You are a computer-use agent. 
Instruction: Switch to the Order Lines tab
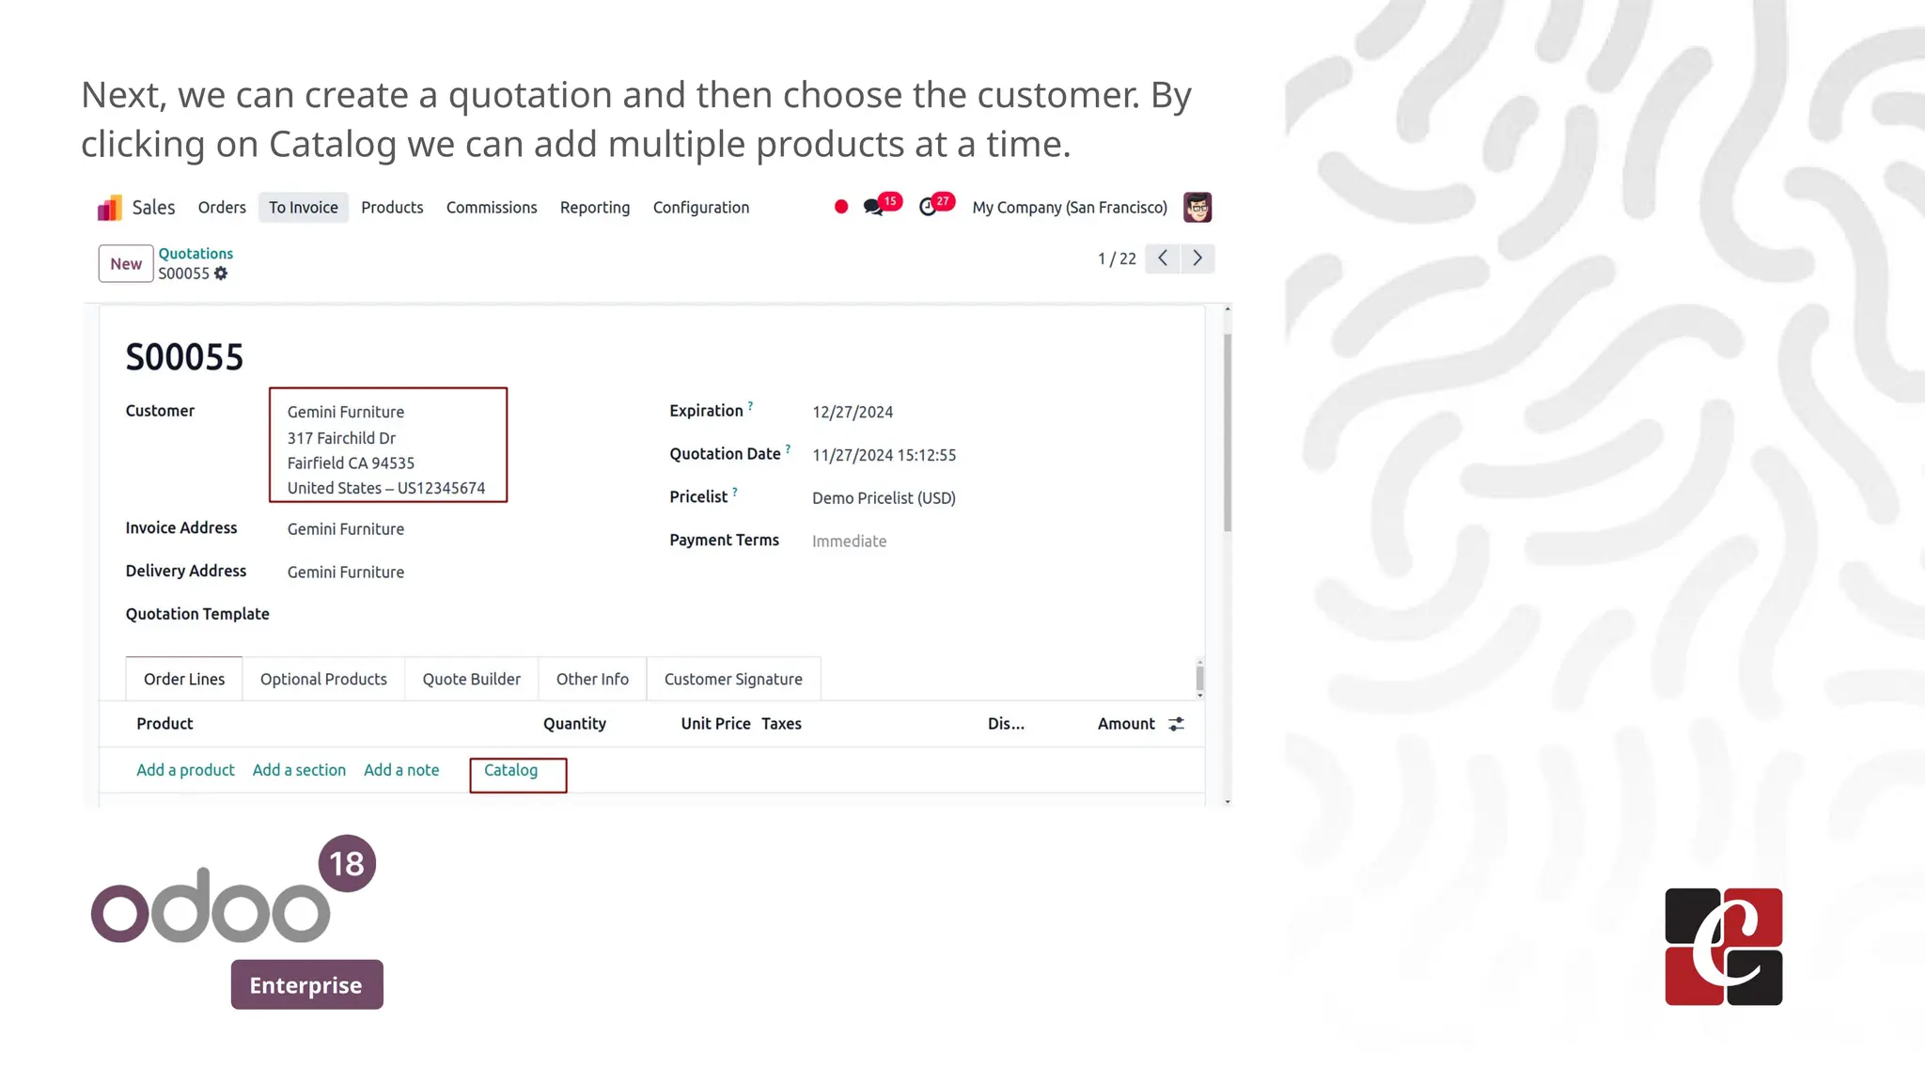[x=184, y=679]
